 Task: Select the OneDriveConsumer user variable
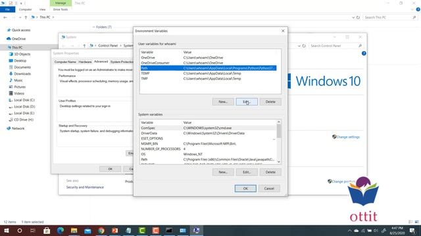point(209,63)
